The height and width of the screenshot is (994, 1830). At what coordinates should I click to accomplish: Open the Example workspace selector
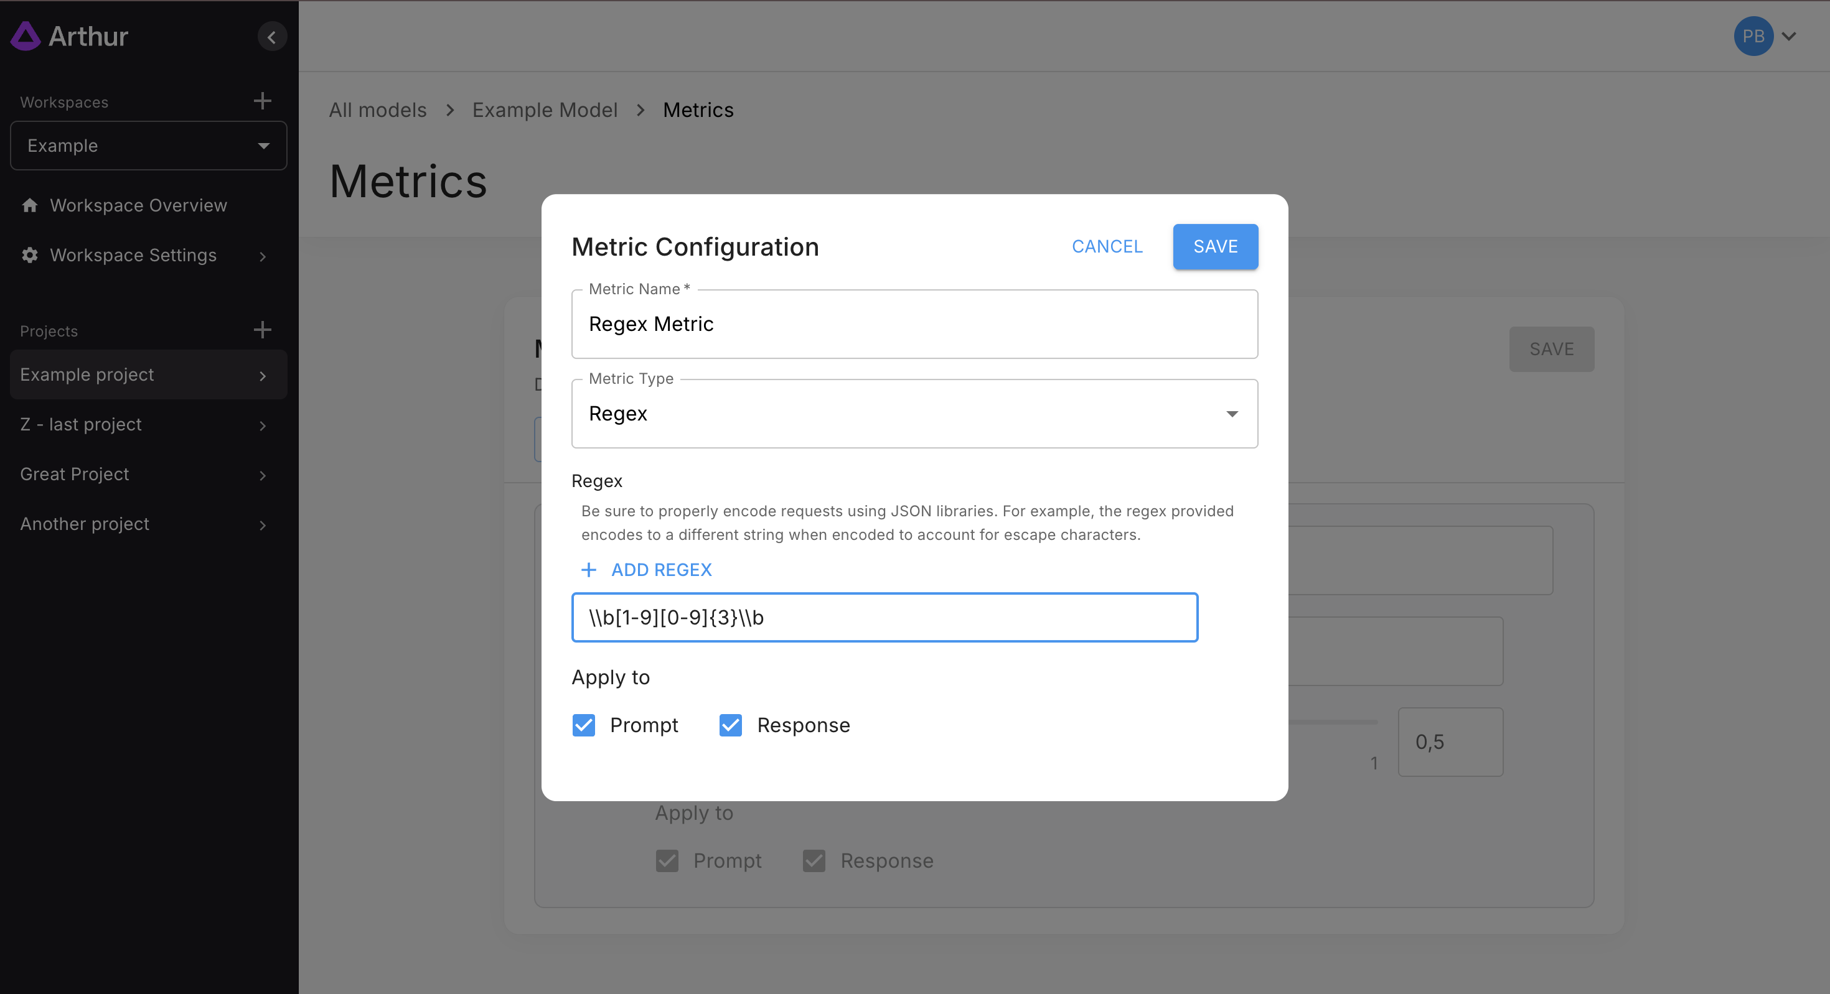coord(149,146)
